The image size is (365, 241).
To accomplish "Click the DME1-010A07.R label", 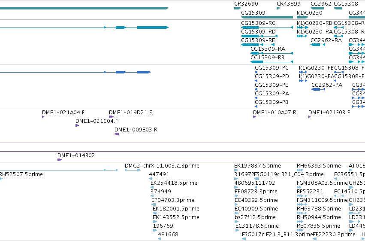I will [275, 113].
